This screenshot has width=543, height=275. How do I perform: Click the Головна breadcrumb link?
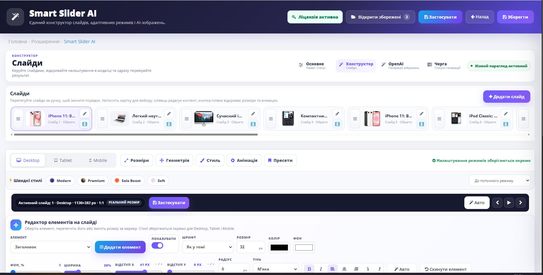tap(18, 42)
